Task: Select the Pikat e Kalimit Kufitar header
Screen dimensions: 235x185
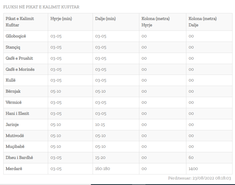Action: [20, 22]
